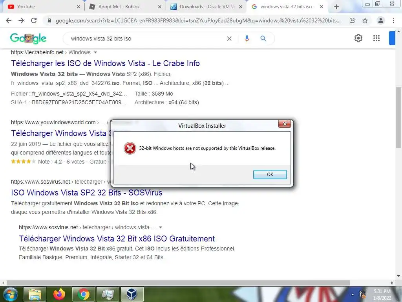This screenshot has height=302, width=402.
Task: Open a new browser tab
Action: 336,7
